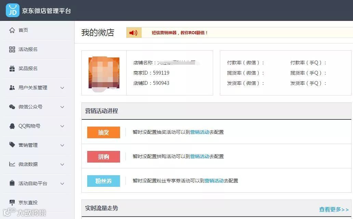Click the blue 粉丝券 button
This screenshot has width=353, height=219.
pyautogui.click(x=104, y=181)
